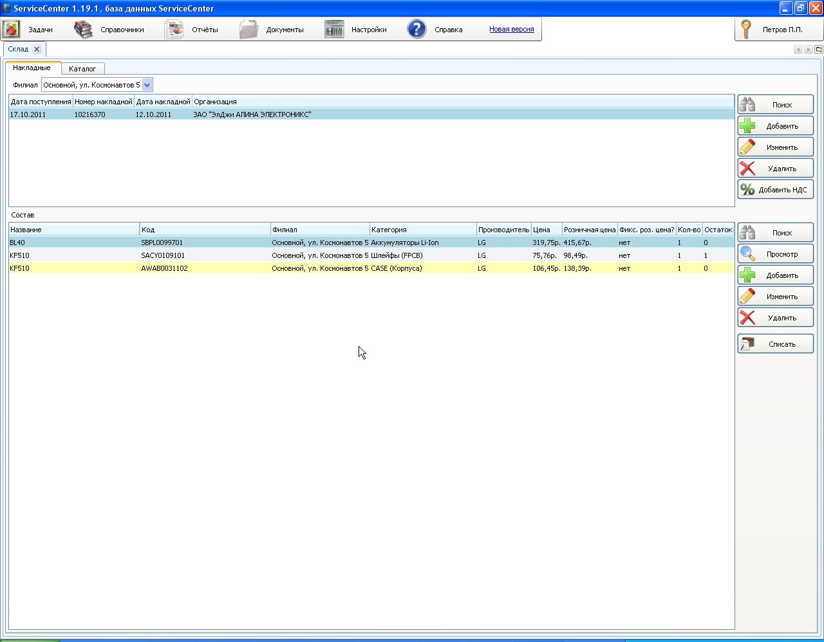Close the Склад tab with its X
Image resolution: width=824 pixels, height=642 pixels.
(37, 49)
